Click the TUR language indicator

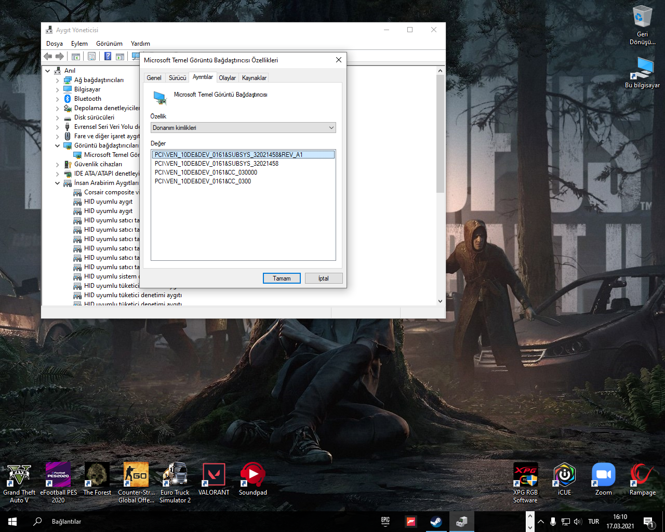594,522
